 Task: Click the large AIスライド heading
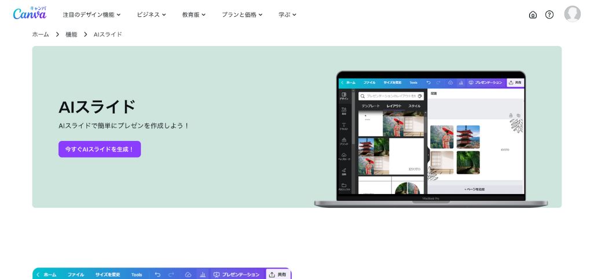coord(97,107)
